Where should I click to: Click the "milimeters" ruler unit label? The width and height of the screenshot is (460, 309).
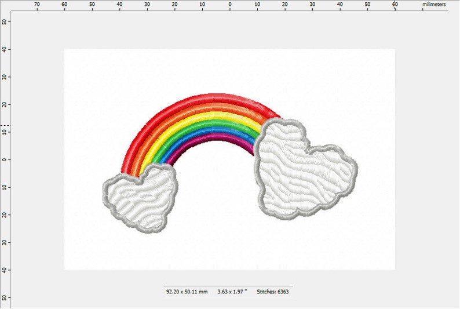point(434,5)
